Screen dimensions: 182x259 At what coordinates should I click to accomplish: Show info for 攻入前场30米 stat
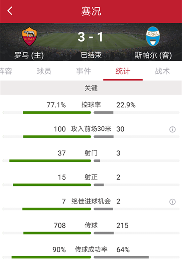pos(172,129)
